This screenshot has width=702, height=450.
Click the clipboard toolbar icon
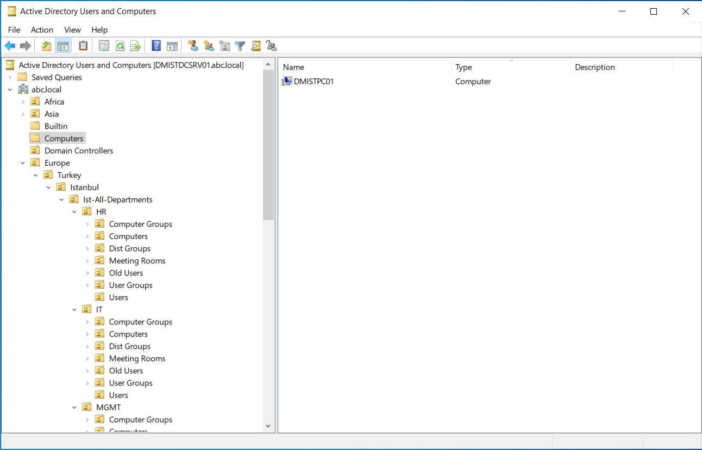point(83,46)
